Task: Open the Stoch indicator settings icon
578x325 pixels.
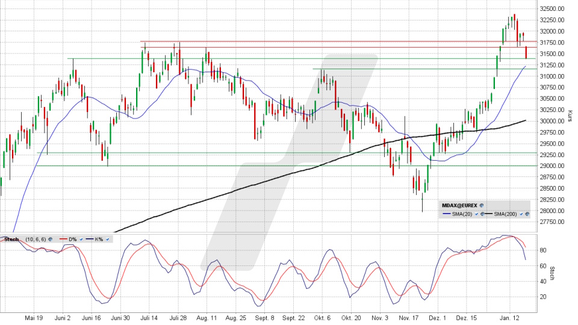Action: [x=50, y=240]
